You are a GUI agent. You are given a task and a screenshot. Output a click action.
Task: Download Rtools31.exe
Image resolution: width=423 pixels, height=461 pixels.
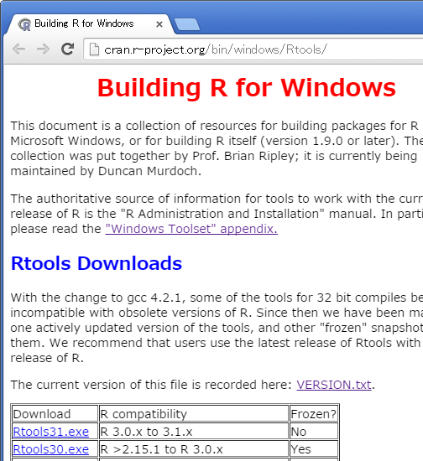click(51, 432)
